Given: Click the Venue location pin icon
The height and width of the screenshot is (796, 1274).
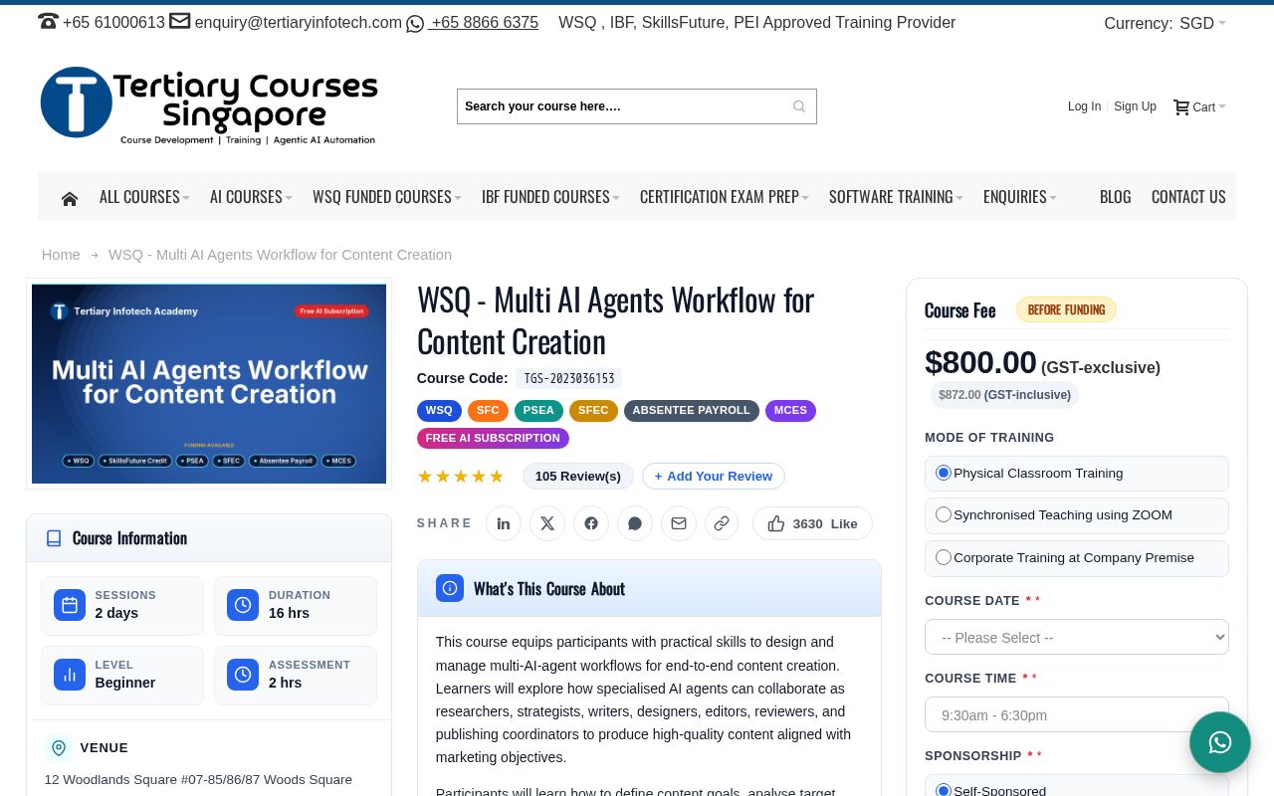Looking at the screenshot, I should 59,748.
